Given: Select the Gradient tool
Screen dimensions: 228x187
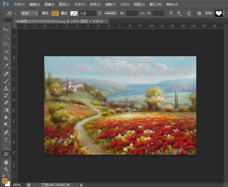Looking at the screenshot, I should pos(6,110).
